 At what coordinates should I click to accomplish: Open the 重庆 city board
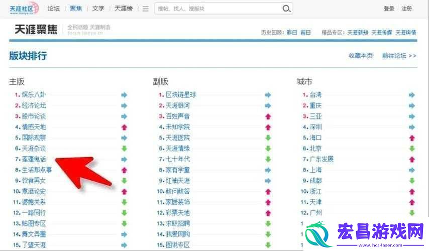316,105
